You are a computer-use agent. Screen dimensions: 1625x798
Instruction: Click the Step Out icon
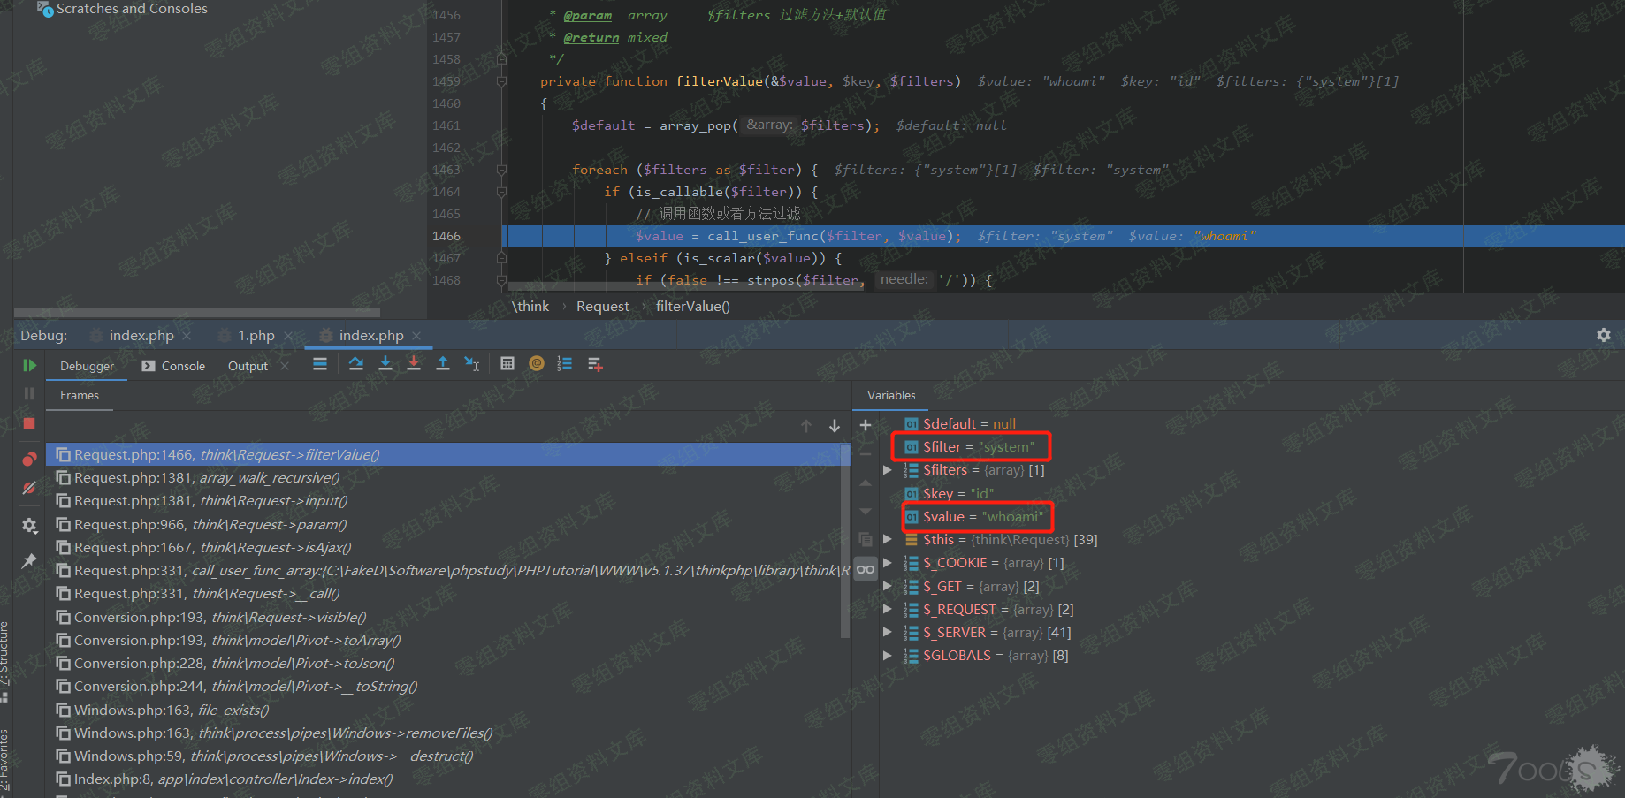point(443,364)
